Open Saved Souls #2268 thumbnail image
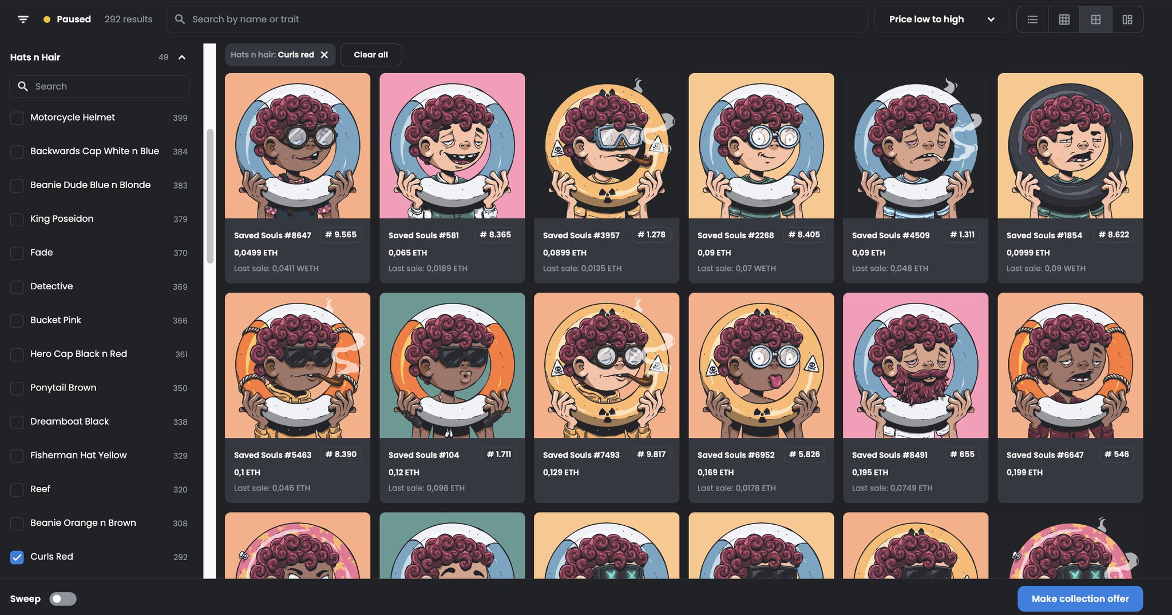The width and height of the screenshot is (1172, 615). [x=761, y=146]
